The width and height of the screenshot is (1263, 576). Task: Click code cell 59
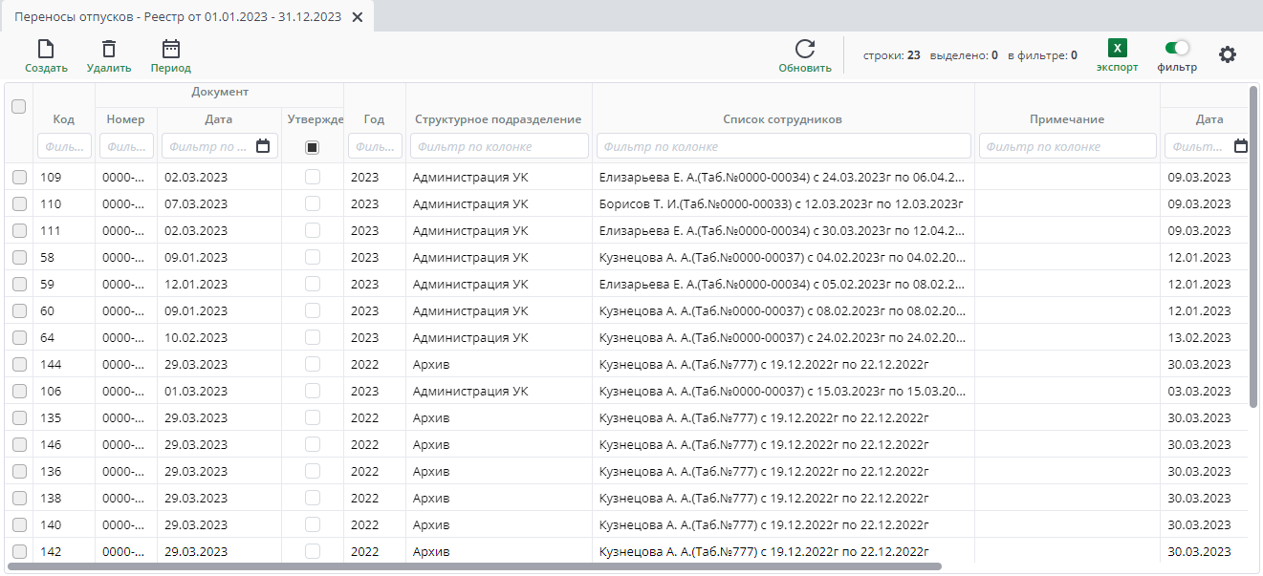(x=64, y=284)
